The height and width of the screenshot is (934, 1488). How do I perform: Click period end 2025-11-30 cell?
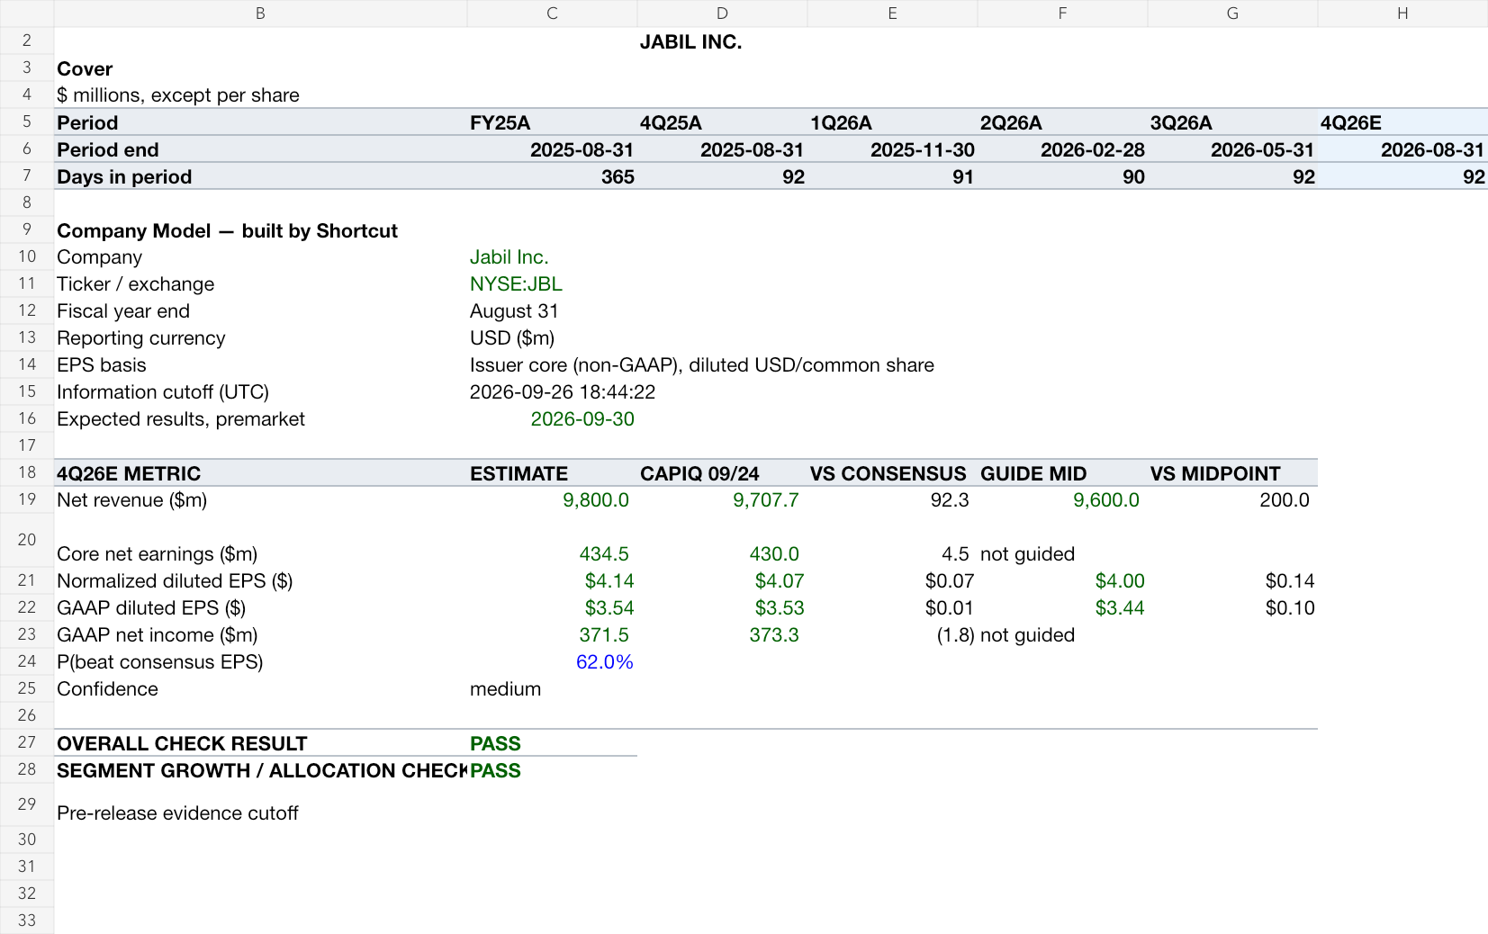(x=892, y=149)
